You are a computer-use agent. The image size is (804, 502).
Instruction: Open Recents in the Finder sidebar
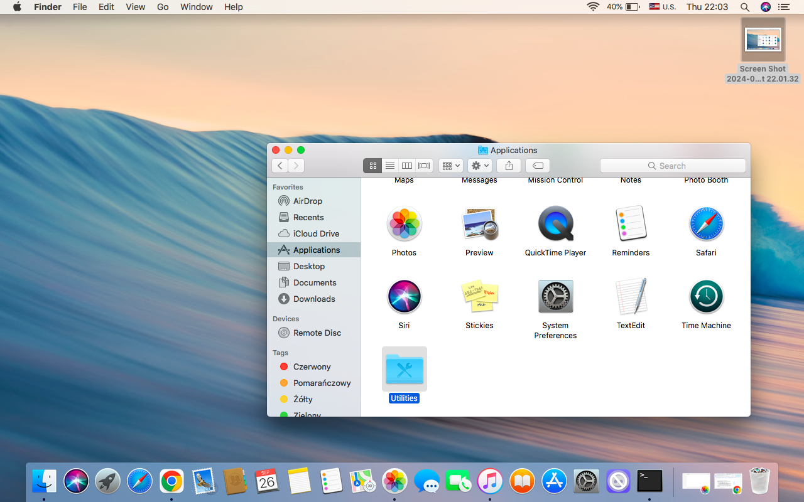(x=314, y=217)
